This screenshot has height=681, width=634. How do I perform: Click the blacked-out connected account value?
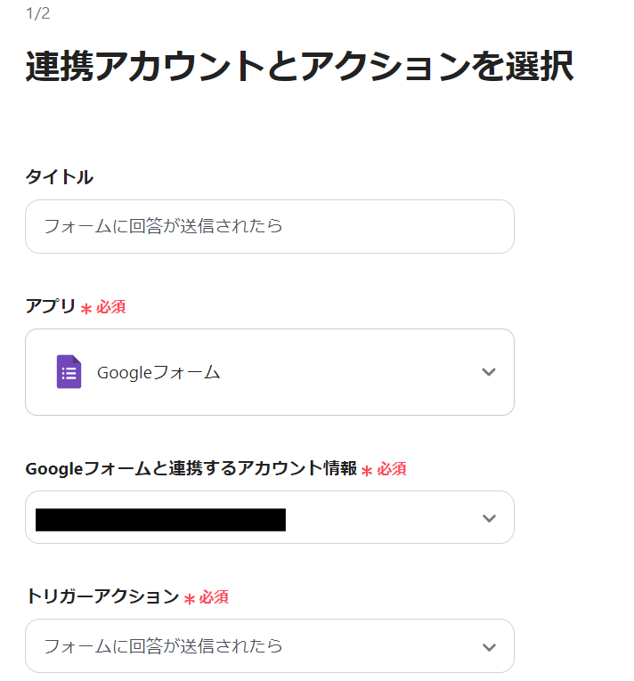(x=160, y=519)
